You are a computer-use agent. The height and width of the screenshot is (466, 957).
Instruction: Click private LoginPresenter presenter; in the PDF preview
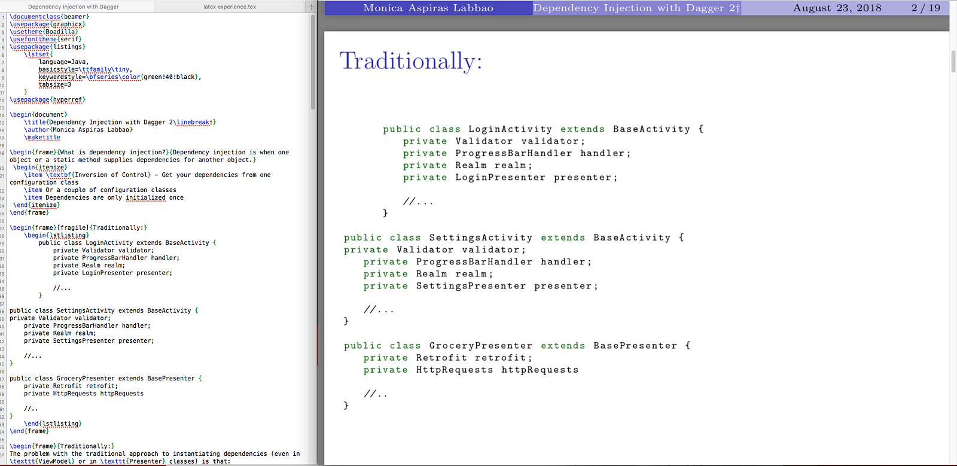pyautogui.click(x=510, y=178)
